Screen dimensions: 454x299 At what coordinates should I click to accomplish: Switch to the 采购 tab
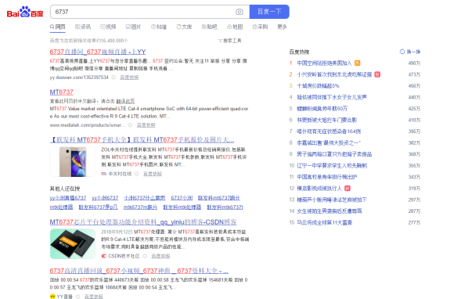260,27
